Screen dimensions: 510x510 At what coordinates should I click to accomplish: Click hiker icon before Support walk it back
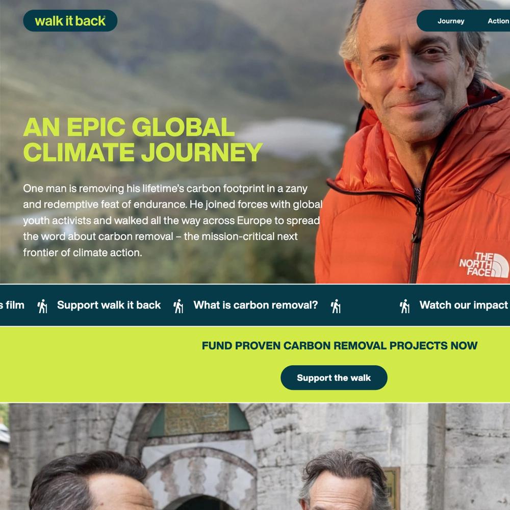point(42,307)
